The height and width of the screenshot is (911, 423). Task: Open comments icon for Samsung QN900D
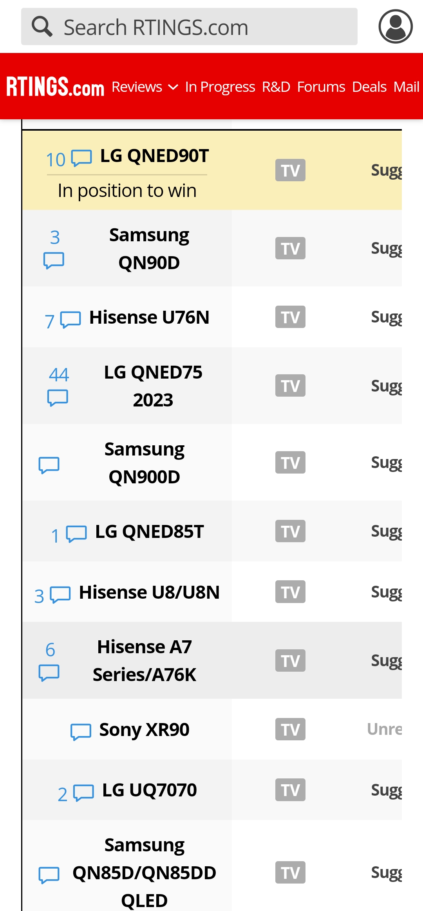49,465
